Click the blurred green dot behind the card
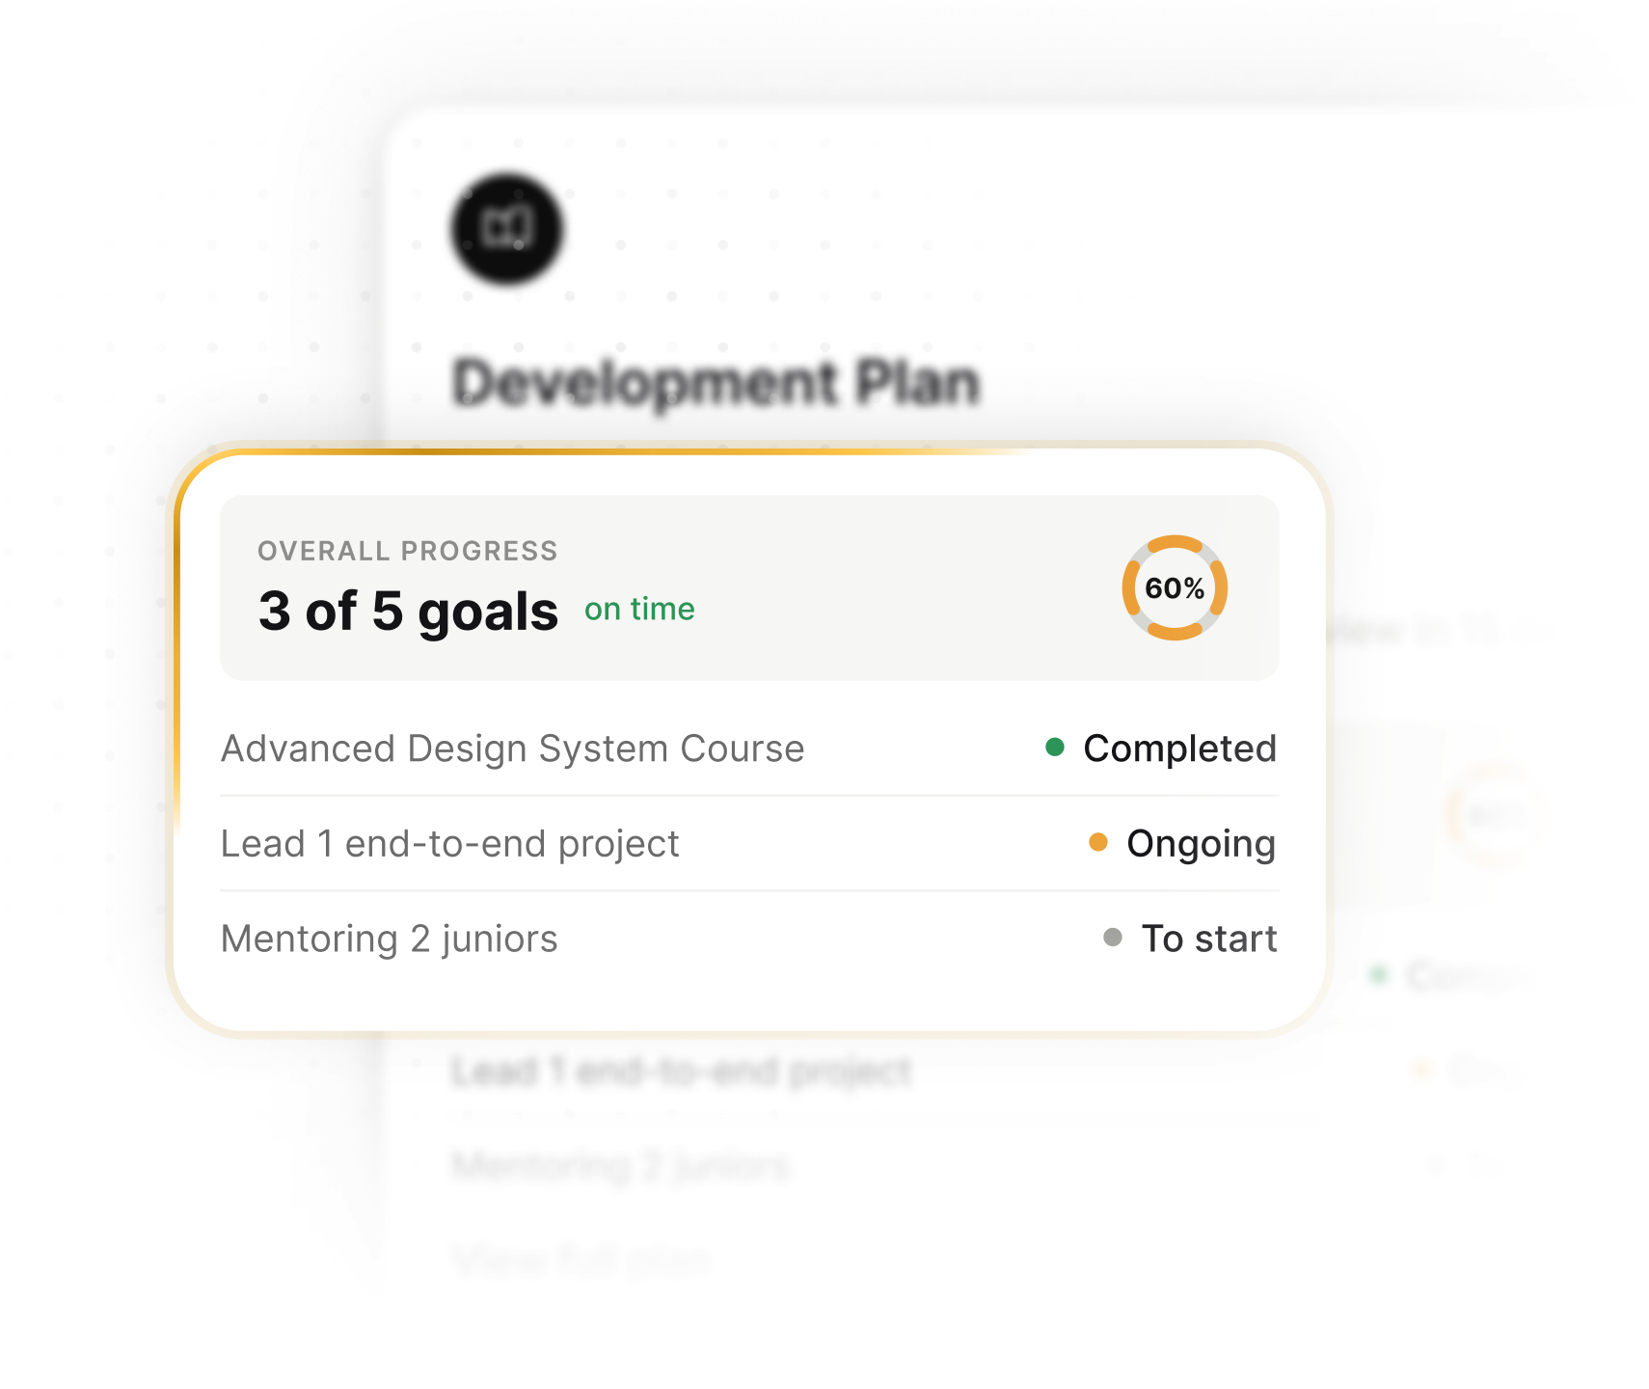This screenshot has height=1389, width=1649. coord(1379,975)
